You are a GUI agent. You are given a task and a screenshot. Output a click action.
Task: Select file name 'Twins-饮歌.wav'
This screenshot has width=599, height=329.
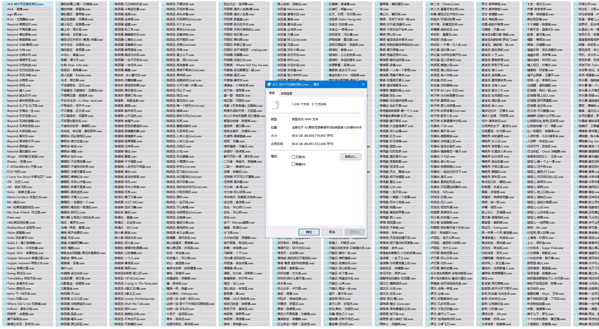pos(18,299)
